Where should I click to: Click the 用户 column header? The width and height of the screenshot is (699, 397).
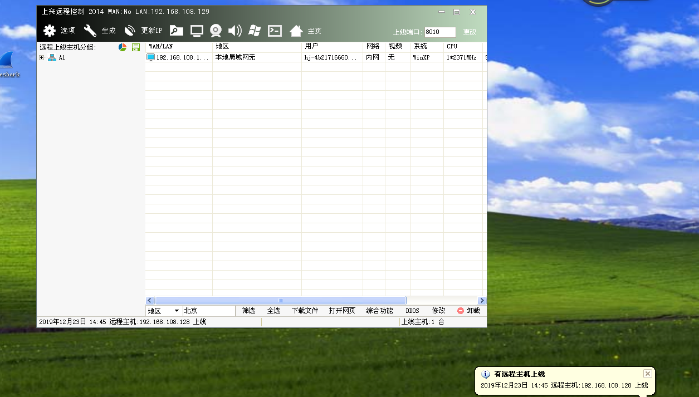(x=332, y=46)
